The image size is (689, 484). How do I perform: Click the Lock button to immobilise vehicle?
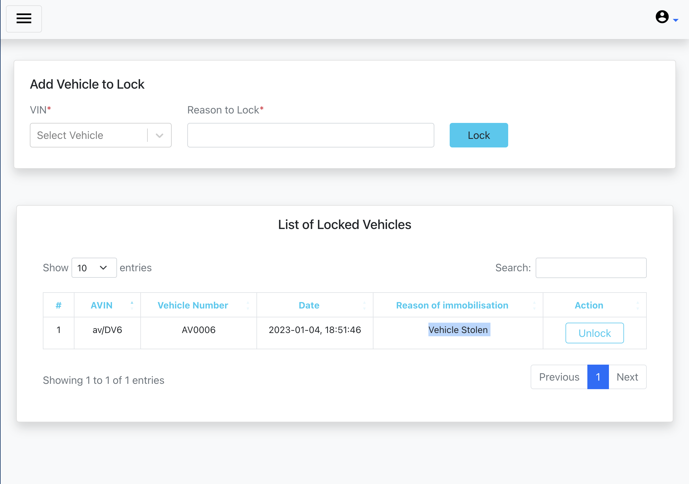pos(479,135)
